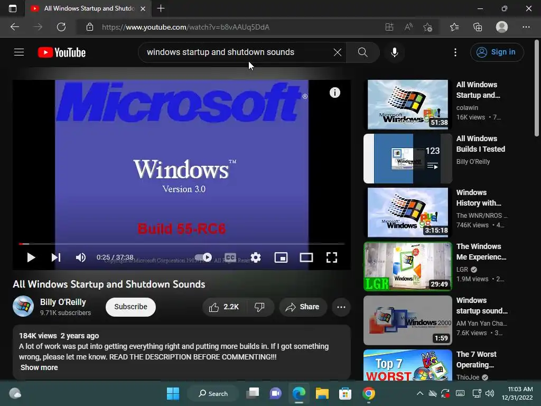Open the Windows History 3:15:18 video
This screenshot has height=406, width=541.
click(408, 213)
